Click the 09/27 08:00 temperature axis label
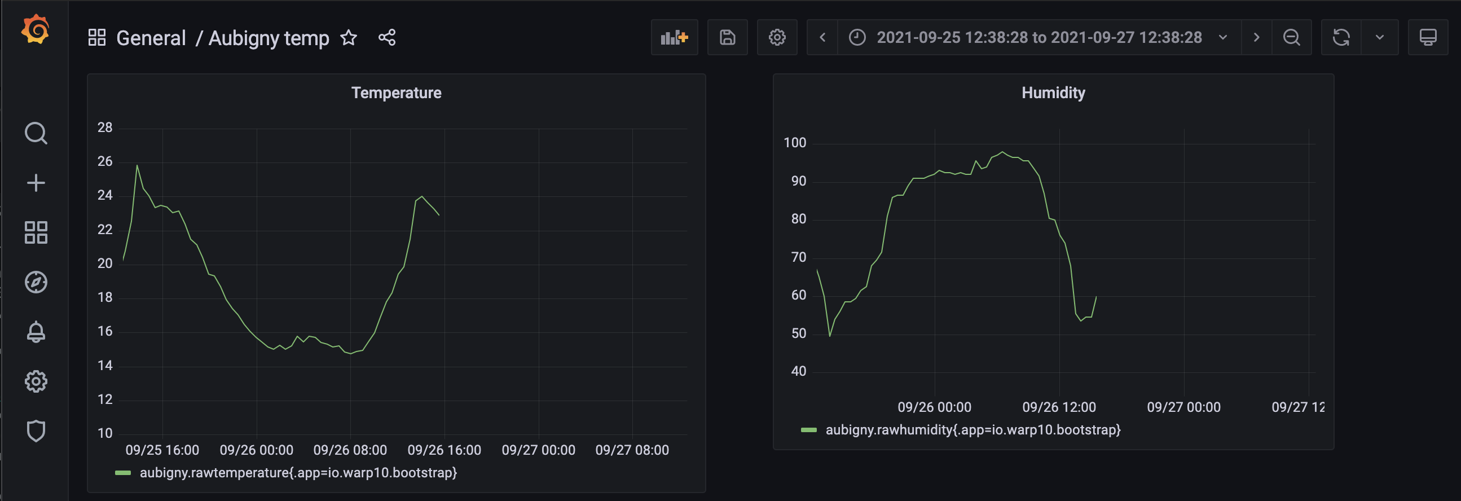The image size is (1461, 501). pyautogui.click(x=632, y=450)
